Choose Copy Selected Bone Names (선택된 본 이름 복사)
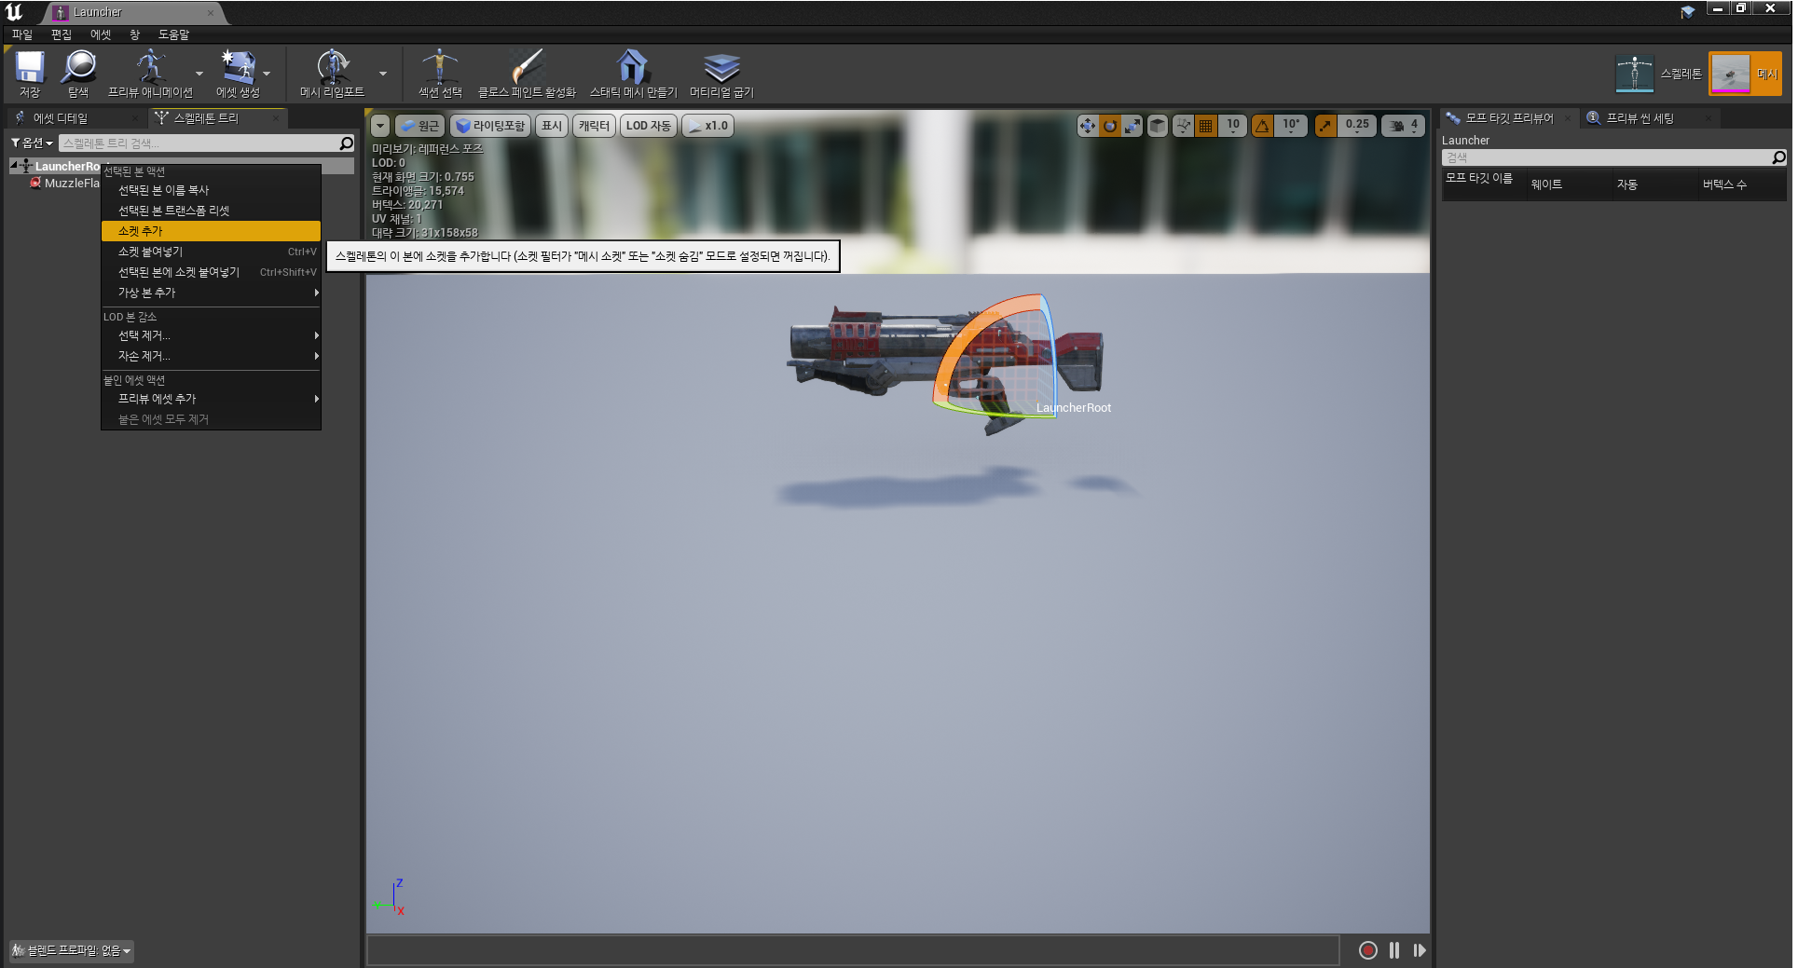Viewport: 1798px width, 968px height. pyautogui.click(x=211, y=190)
